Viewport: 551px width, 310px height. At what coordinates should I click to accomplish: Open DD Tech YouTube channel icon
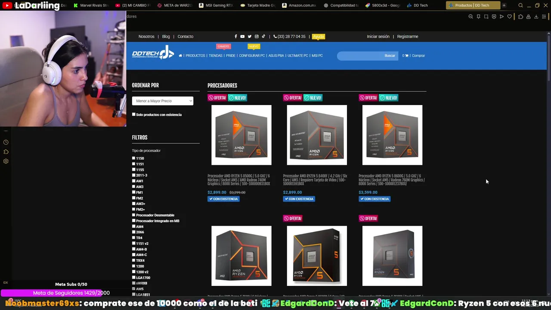pos(242,37)
